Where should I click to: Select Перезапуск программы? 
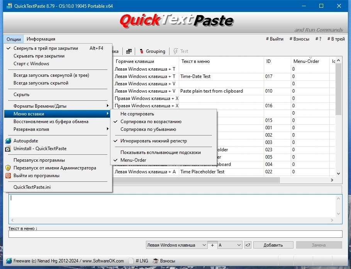58,160
